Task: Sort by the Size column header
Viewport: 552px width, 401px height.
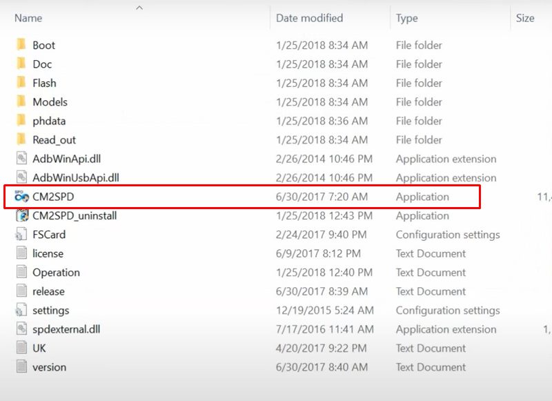Action: (525, 19)
